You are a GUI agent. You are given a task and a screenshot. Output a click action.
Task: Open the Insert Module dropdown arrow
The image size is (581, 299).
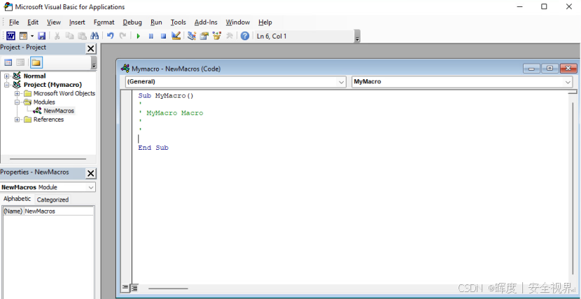[32, 36]
